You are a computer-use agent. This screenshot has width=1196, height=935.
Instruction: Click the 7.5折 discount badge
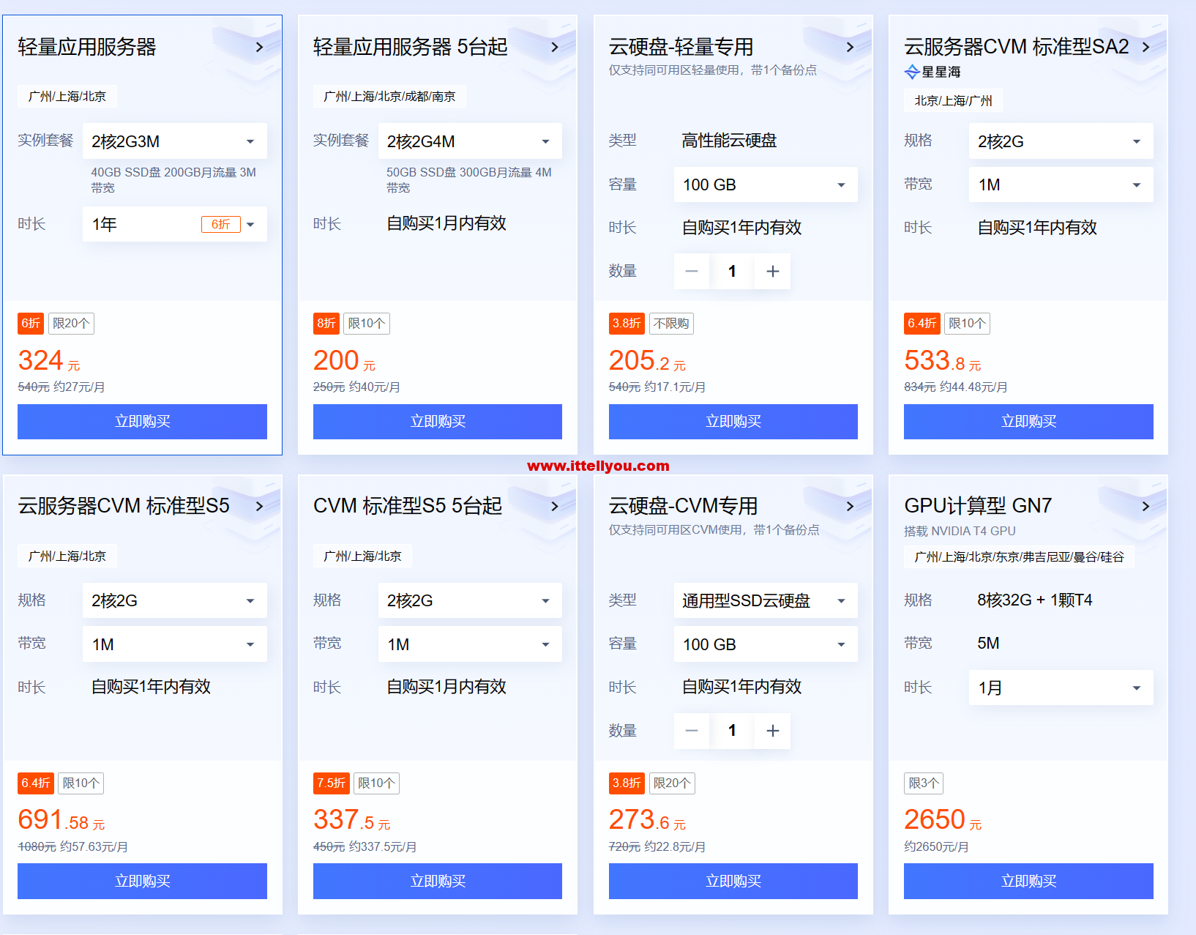point(332,783)
